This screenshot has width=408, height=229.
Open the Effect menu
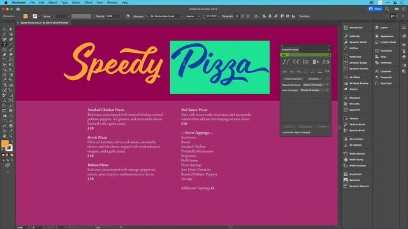point(88,3)
